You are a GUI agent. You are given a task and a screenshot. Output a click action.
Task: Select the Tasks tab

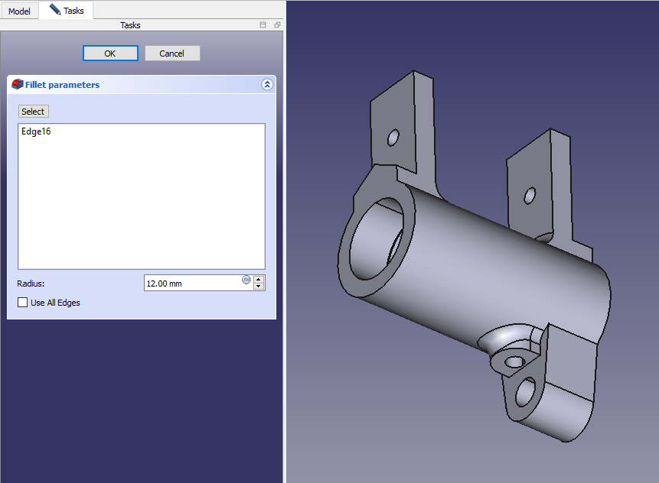tap(67, 11)
